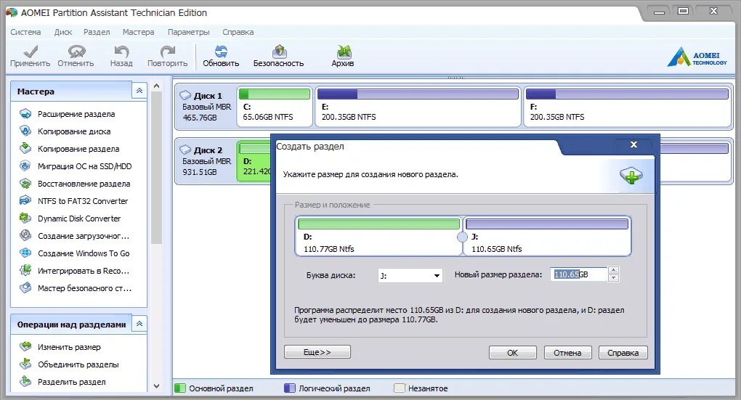Image resolution: width=741 pixels, height=400 pixels.
Task: Select the C: 65.06GB NTFS partition
Action: click(275, 107)
